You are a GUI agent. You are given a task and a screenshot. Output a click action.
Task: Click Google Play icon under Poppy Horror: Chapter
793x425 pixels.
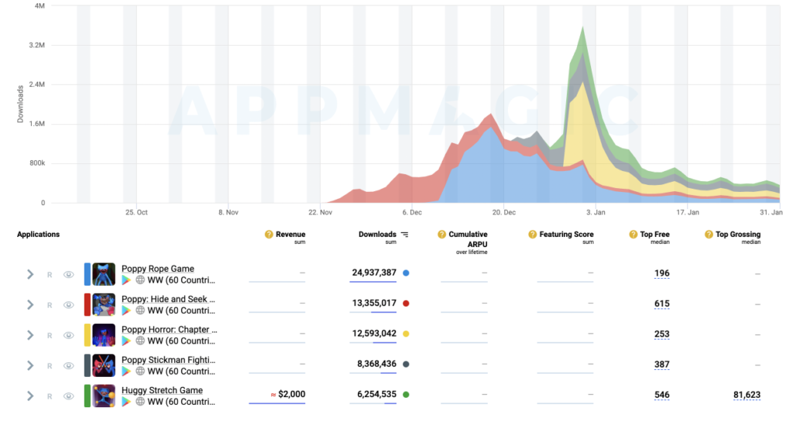click(x=126, y=341)
